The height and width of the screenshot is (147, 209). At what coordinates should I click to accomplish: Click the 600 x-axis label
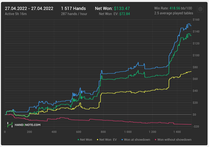tap(79, 132)
